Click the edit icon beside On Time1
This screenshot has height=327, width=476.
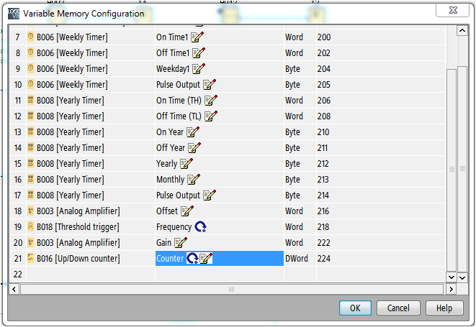click(x=197, y=37)
